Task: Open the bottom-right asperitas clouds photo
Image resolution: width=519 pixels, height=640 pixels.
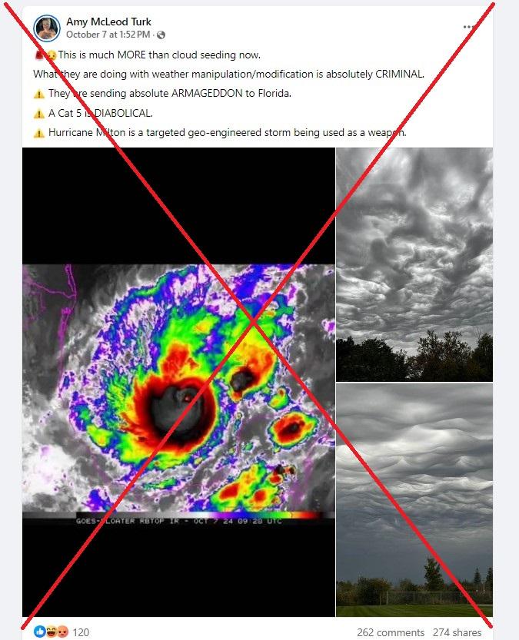Action: point(414,499)
